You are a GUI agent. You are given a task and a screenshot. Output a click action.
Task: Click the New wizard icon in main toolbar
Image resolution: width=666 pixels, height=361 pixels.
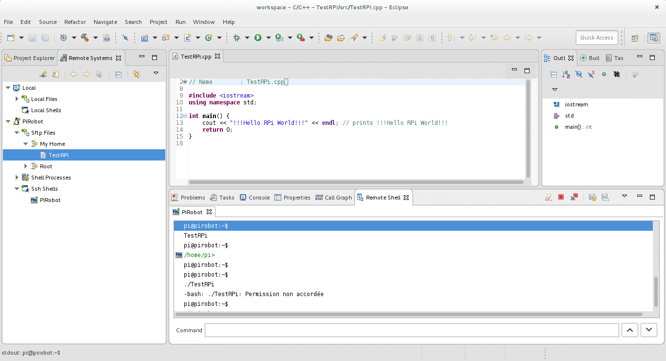click(11, 38)
